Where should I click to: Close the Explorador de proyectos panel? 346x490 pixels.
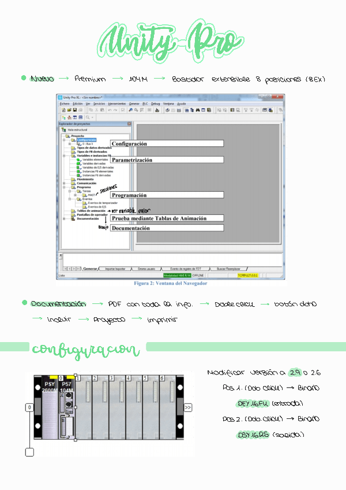129,124
